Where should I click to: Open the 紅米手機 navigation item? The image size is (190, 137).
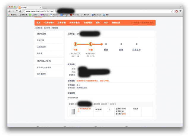point(61,23)
